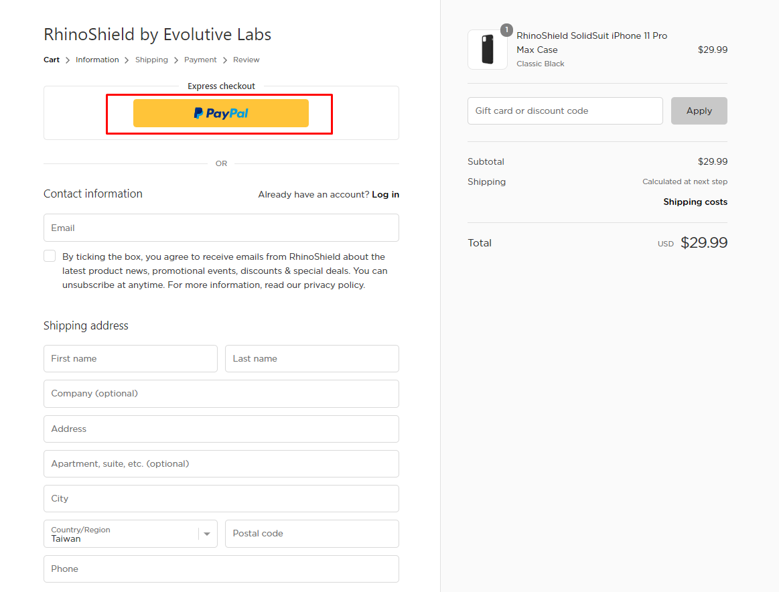The width and height of the screenshot is (779, 592).
Task: View Shipping costs details
Action: tap(695, 202)
